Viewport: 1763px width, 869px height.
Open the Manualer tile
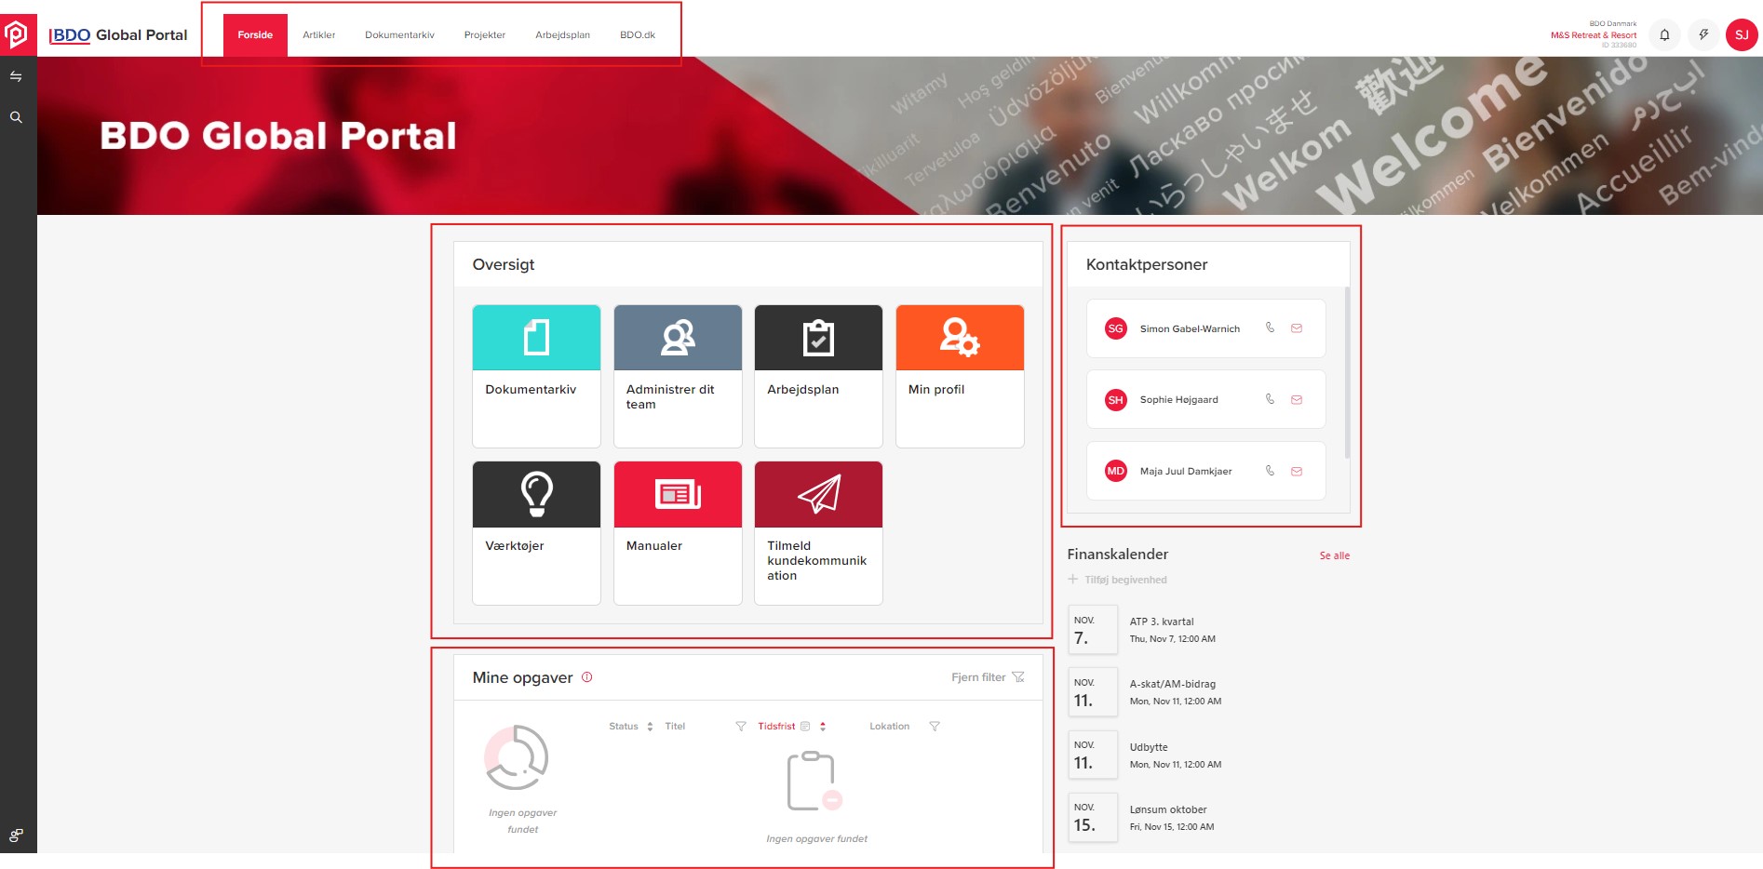(x=678, y=533)
